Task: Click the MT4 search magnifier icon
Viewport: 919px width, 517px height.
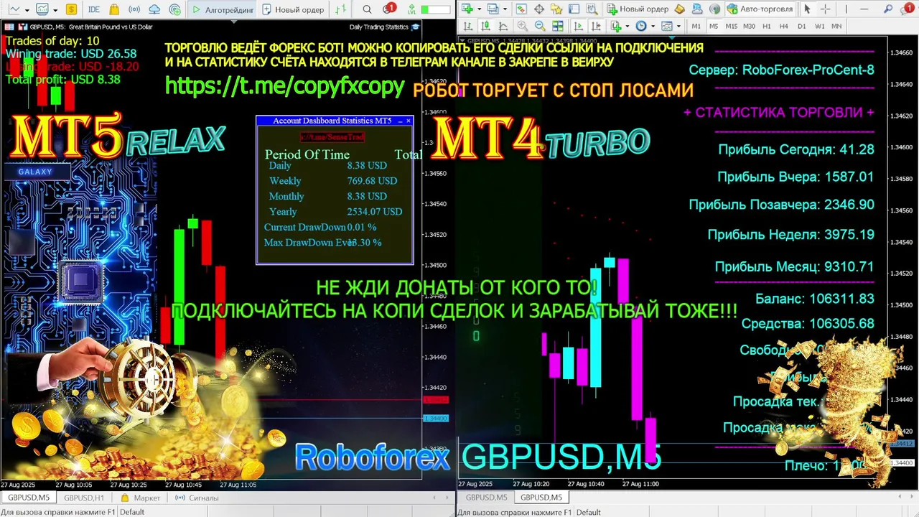Action: 887,9
